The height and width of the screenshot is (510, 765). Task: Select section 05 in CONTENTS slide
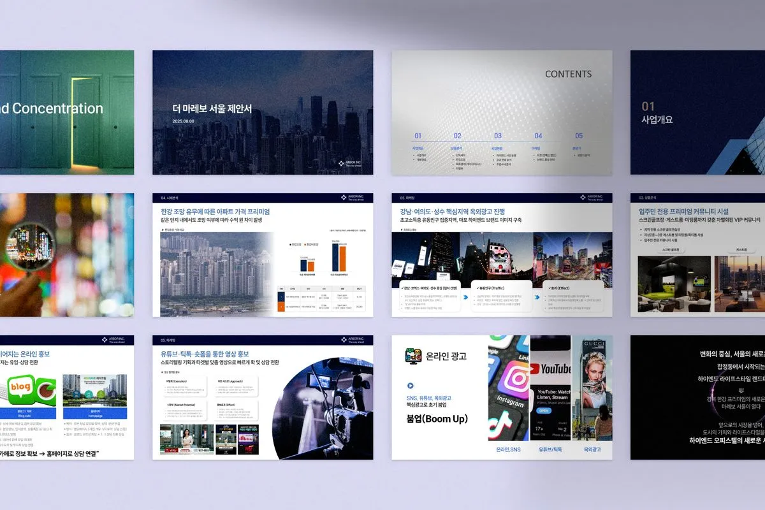pos(579,136)
